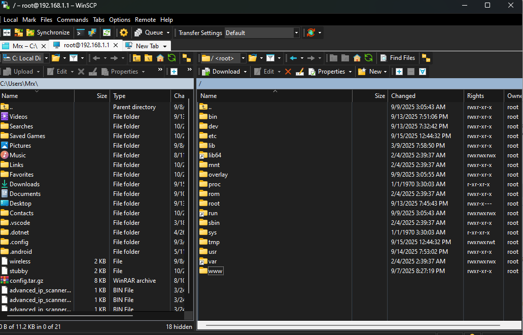
Task: Click remote panel Select Files plus icon
Action: (x=399, y=72)
